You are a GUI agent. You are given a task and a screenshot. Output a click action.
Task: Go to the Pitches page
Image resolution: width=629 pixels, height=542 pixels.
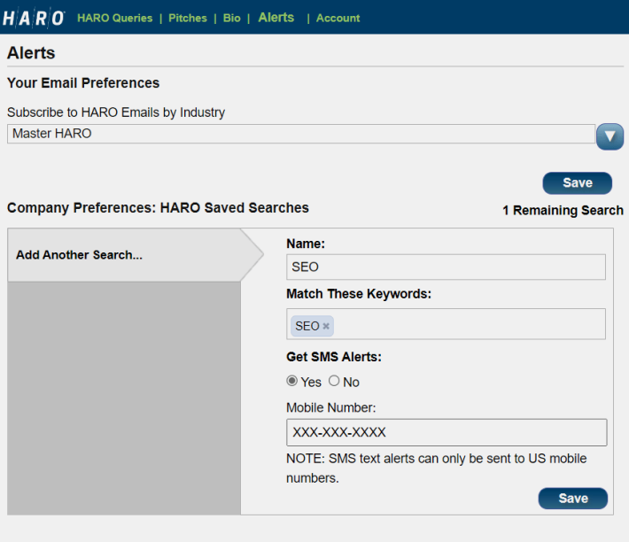[187, 18]
